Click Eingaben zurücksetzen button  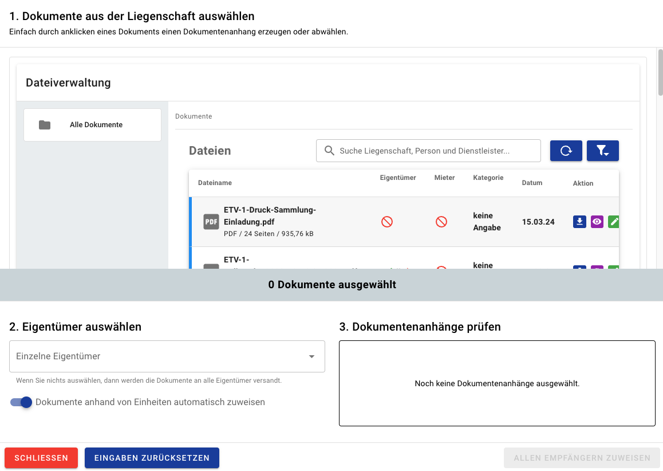pos(152,458)
